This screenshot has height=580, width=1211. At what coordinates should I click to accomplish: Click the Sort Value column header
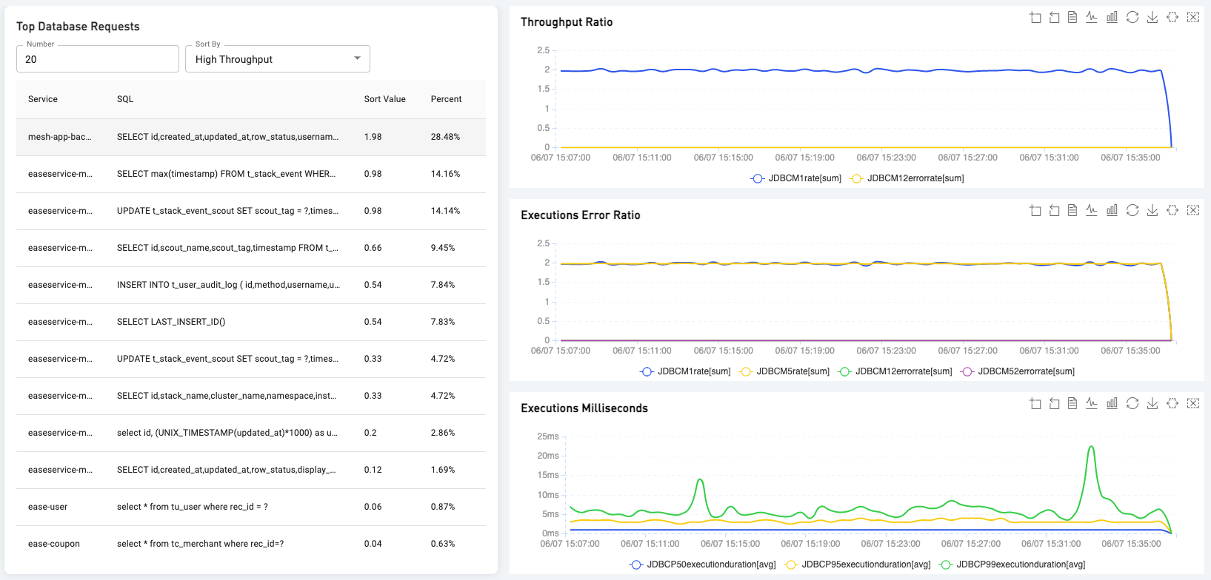click(x=384, y=99)
